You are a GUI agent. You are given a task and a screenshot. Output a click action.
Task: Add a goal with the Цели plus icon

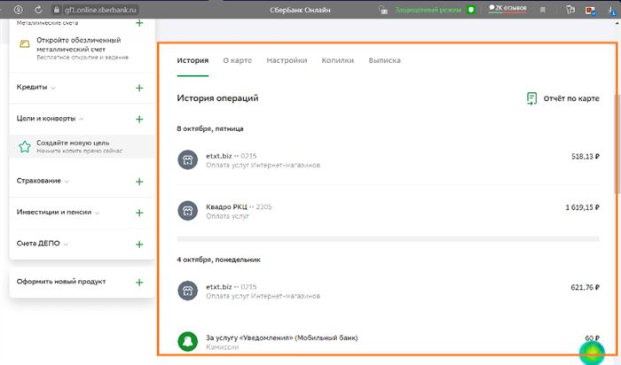pyautogui.click(x=139, y=119)
